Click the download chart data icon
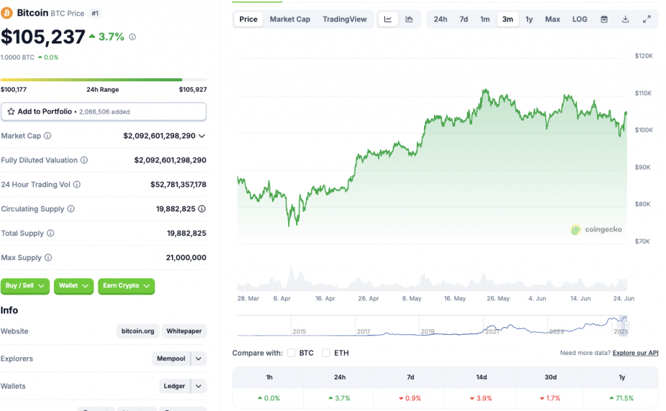Image resolution: width=666 pixels, height=411 pixels. tap(625, 19)
